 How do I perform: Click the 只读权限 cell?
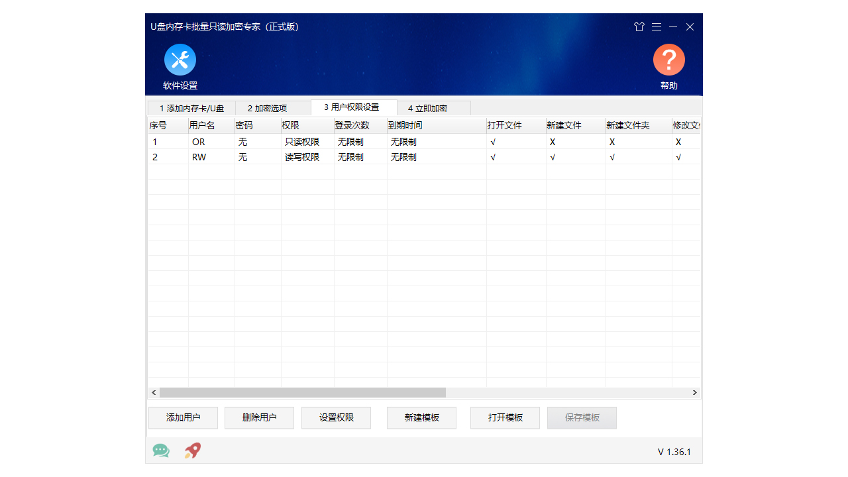click(307, 142)
